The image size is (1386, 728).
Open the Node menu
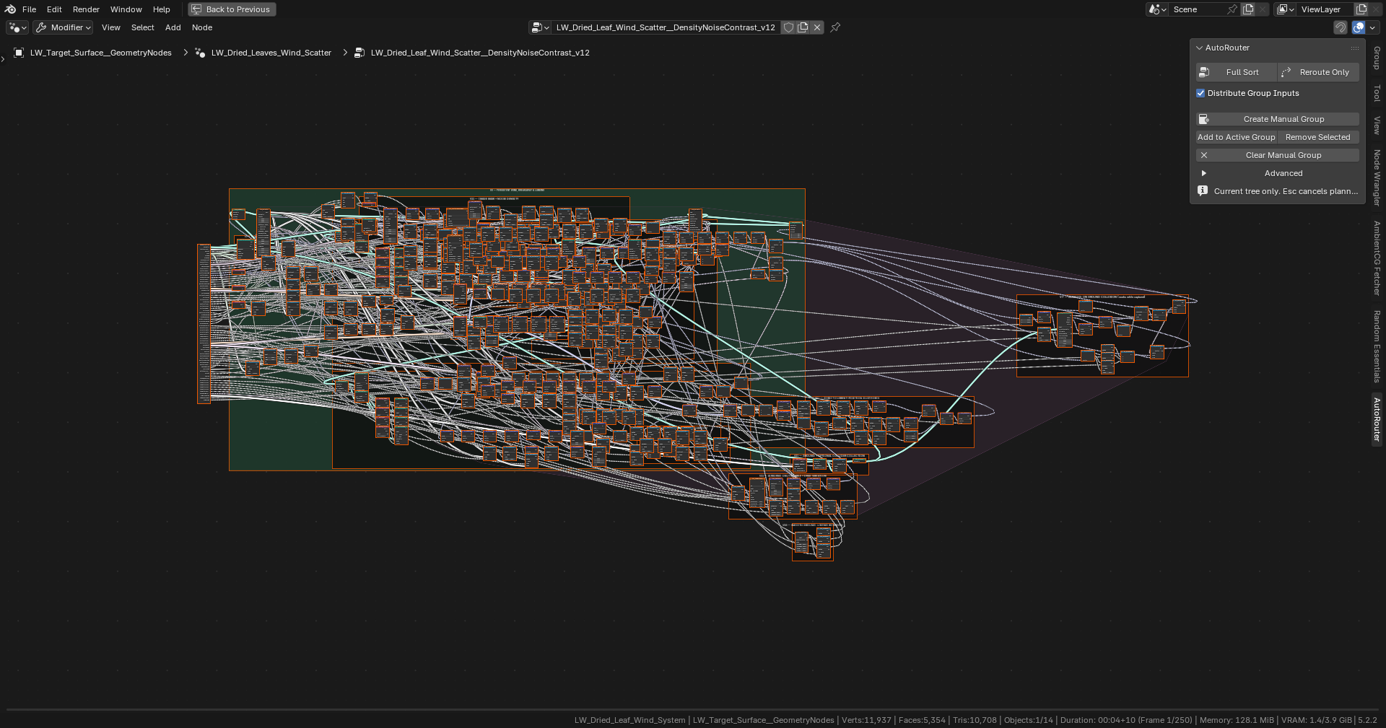[x=202, y=27]
